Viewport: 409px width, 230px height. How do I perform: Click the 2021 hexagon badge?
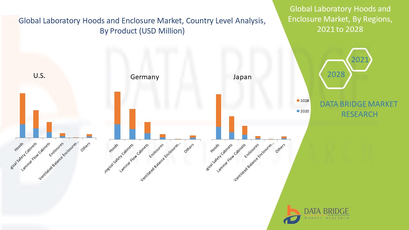pyautogui.click(x=359, y=60)
